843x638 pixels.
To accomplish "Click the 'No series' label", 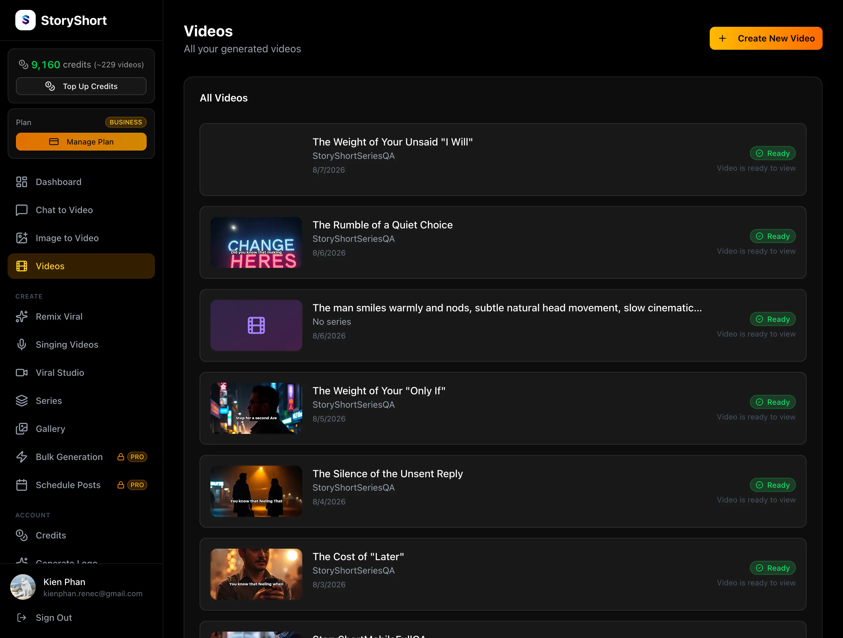I will tap(332, 322).
